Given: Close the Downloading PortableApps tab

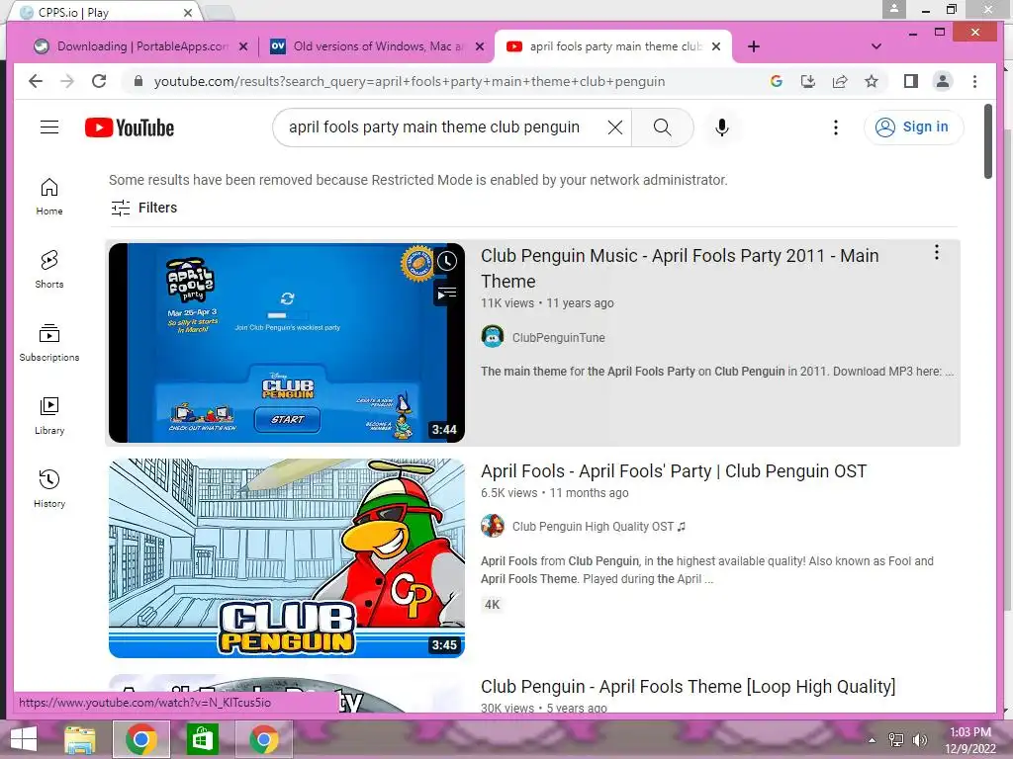Looking at the screenshot, I should (x=243, y=46).
